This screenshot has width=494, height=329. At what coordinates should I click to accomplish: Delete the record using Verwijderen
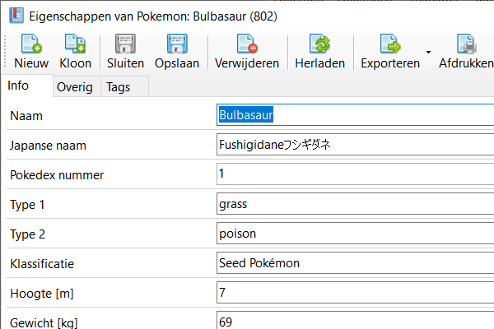point(246,44)
